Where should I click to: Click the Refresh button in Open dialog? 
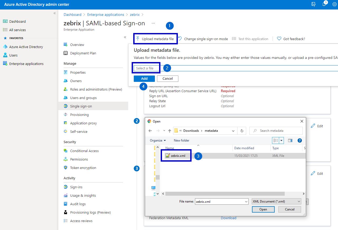pyautogui.click(x=242, y=131)
